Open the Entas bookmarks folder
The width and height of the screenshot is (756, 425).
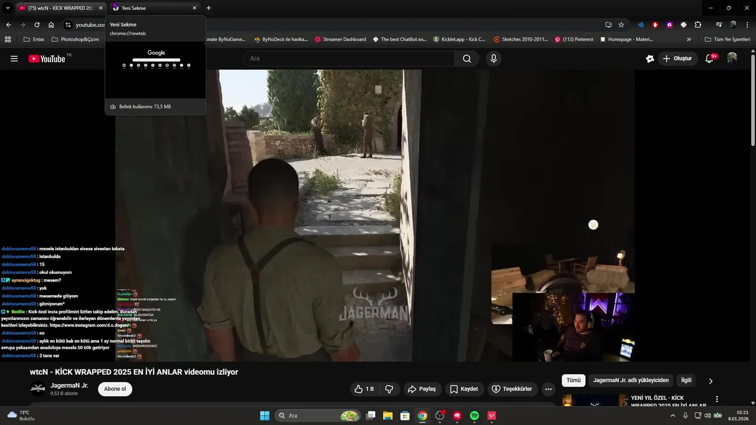point(34,40)
